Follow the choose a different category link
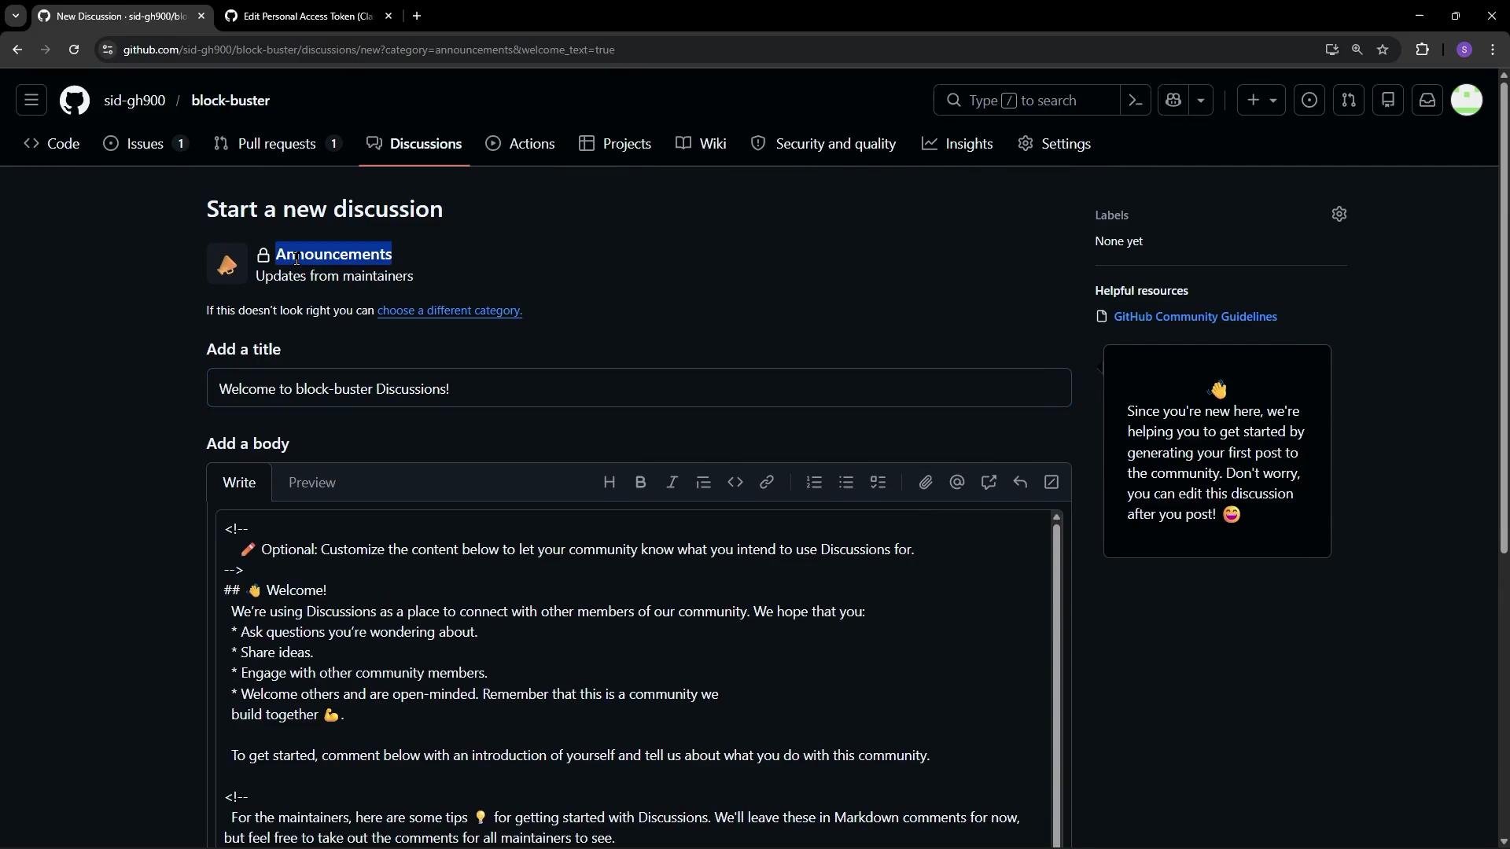Image resolution: width=1510 pixels, height=849 pixels. click(x=450, y=311)
